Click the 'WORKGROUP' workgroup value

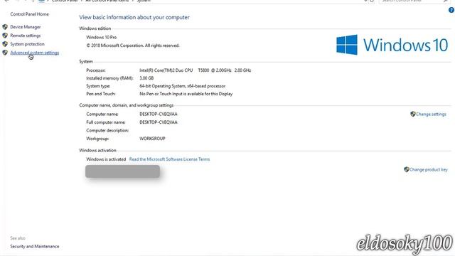pos(152,139)
